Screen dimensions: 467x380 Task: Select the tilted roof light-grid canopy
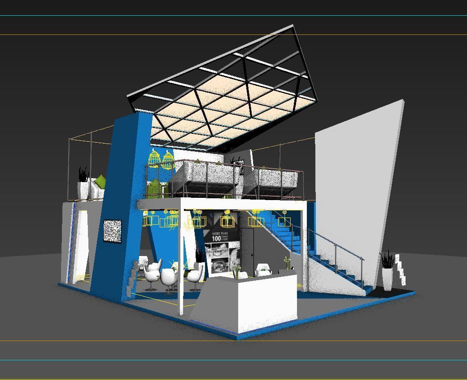pyautogui.click(x=223, y=88)
